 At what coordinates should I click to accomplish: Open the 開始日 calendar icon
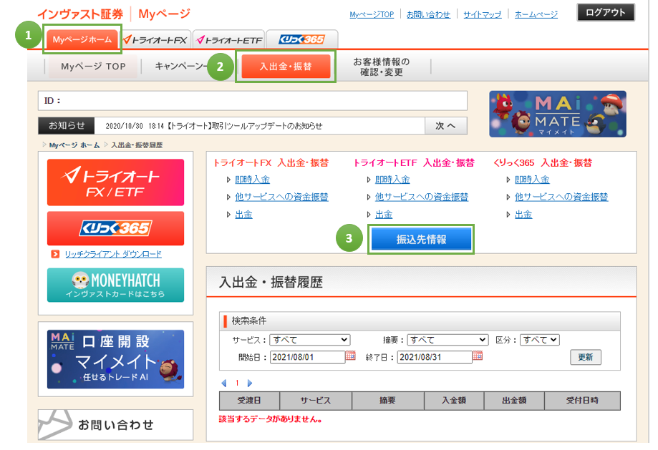(350, 356)
